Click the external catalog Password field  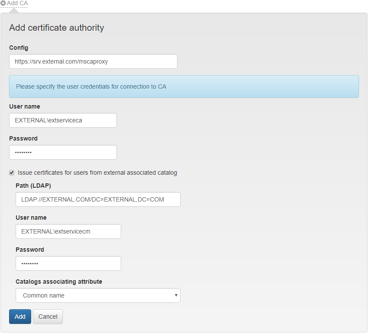click(x=68, y=263)
